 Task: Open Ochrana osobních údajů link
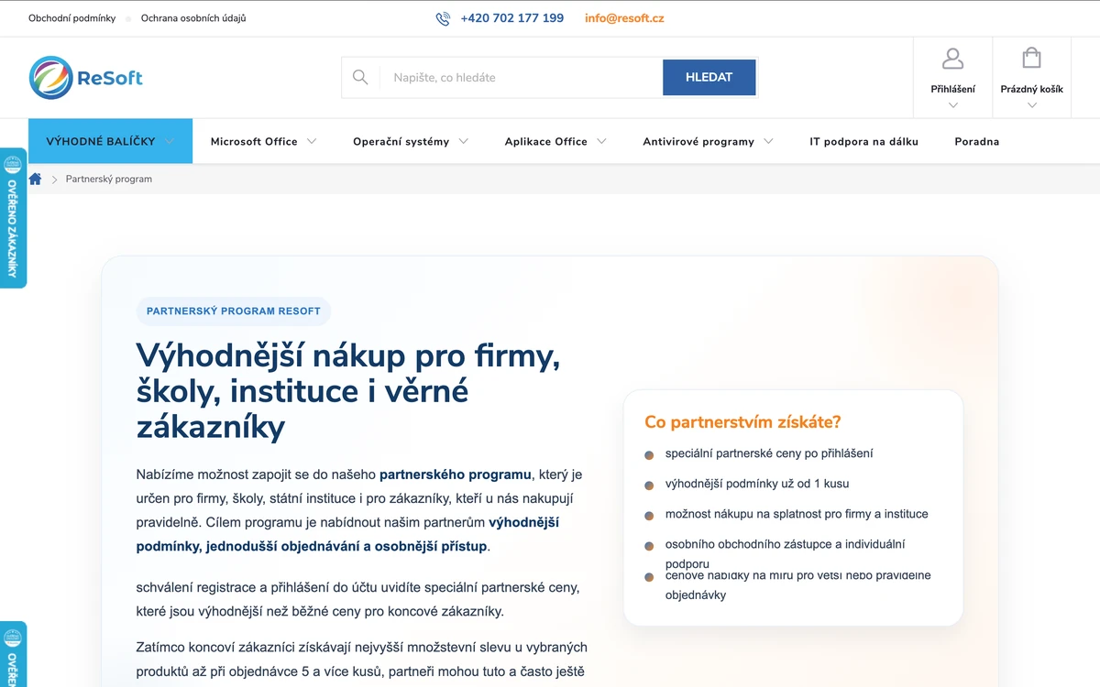click(193, 18)
